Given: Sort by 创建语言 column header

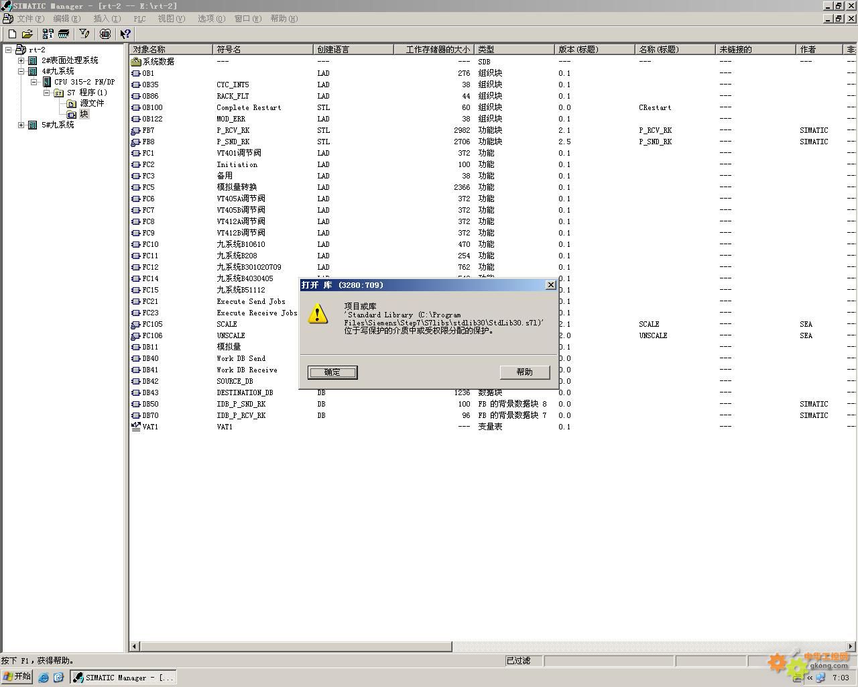Looking at the screenshot, I should (x=353, y=50).
